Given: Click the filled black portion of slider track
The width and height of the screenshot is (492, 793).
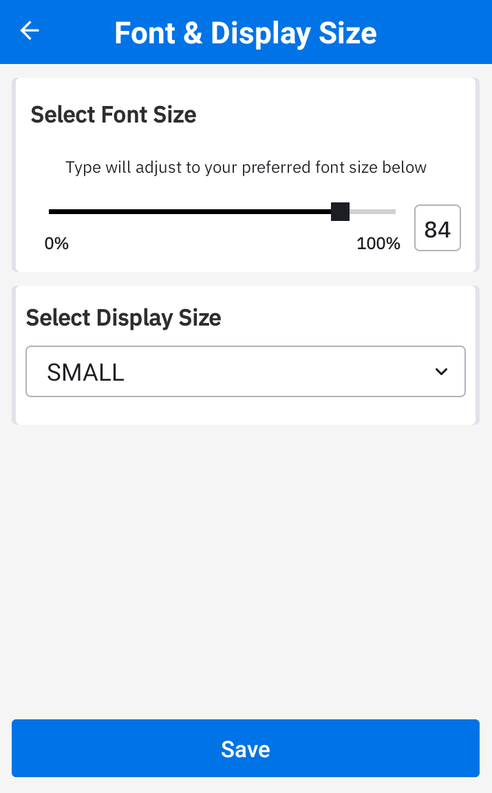Looking at the screenshot, I should pos(190,211).
